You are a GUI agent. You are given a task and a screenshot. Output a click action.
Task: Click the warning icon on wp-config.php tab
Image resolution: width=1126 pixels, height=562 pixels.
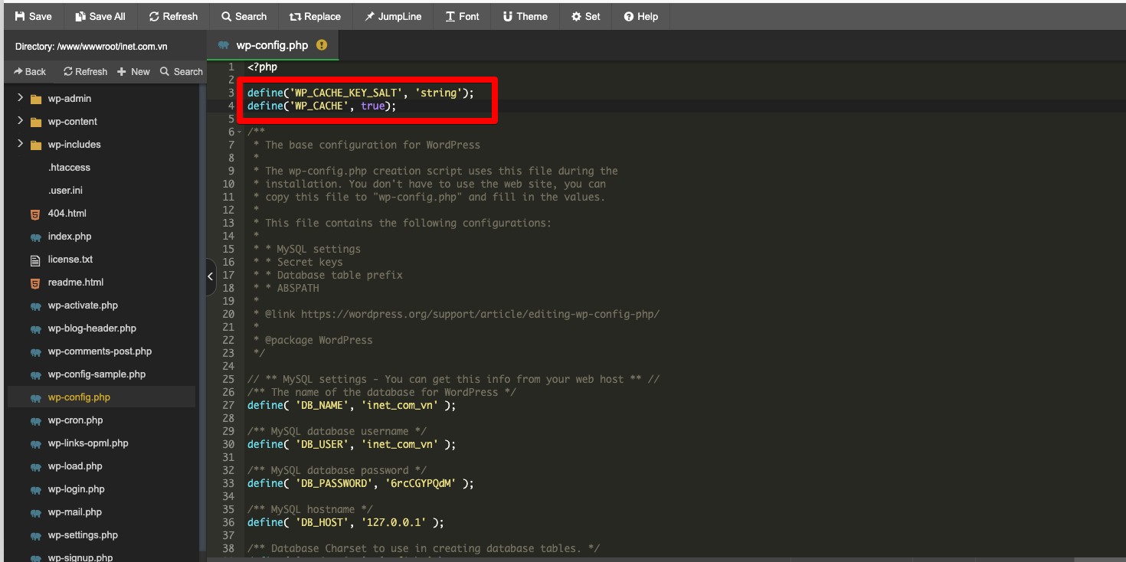pyautogui.click(x=322, y=45)
